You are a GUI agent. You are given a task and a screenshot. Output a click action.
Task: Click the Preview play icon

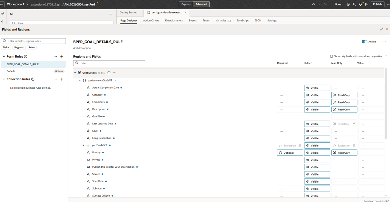366,4
